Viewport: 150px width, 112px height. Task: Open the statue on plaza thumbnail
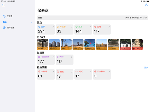(x=78, y=45)
